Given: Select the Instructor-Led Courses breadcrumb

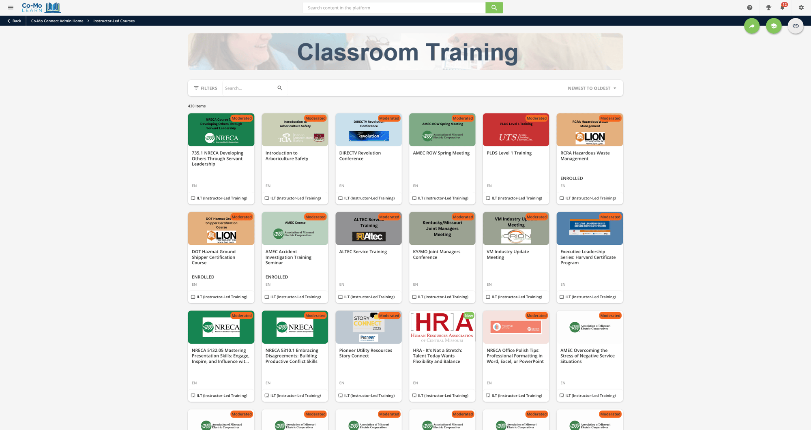Looking at the screenshot, I should (114, 21).
